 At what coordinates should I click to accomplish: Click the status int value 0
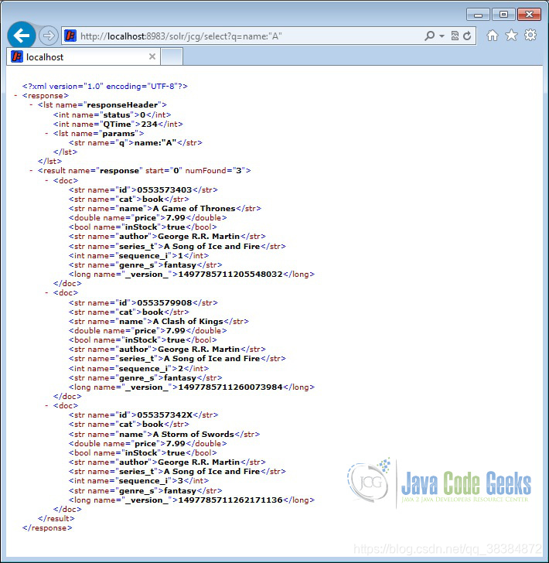click(x=142, y=115)
